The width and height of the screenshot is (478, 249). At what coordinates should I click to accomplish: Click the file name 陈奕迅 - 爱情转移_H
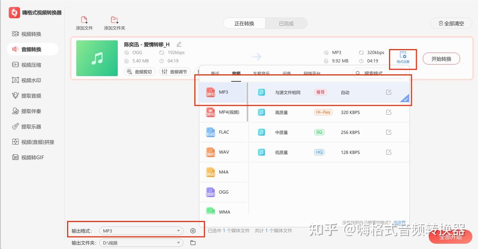[147, 45]
